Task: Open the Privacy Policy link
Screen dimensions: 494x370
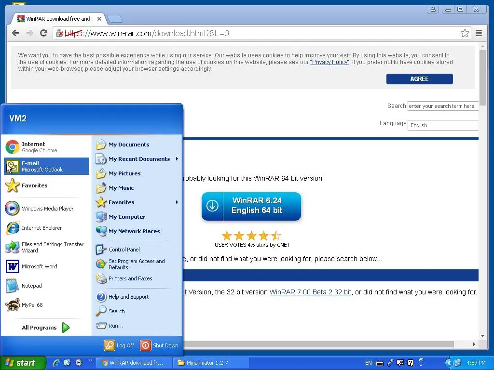Action: (x=329, y=62)
